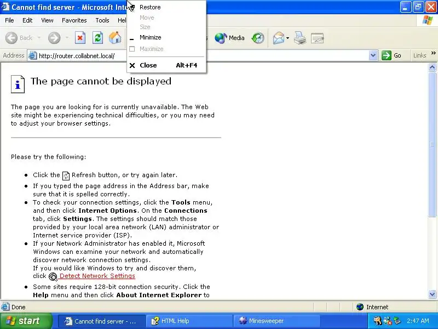
Task: Click the magnifier icon beside Detect Network Settings
Action: 53,277
